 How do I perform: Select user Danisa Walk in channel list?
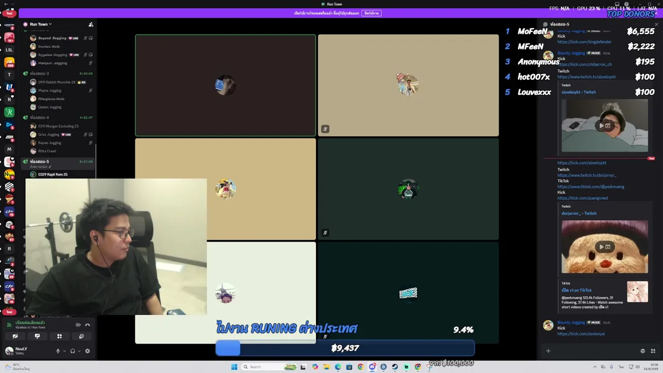tap(49, 47)
